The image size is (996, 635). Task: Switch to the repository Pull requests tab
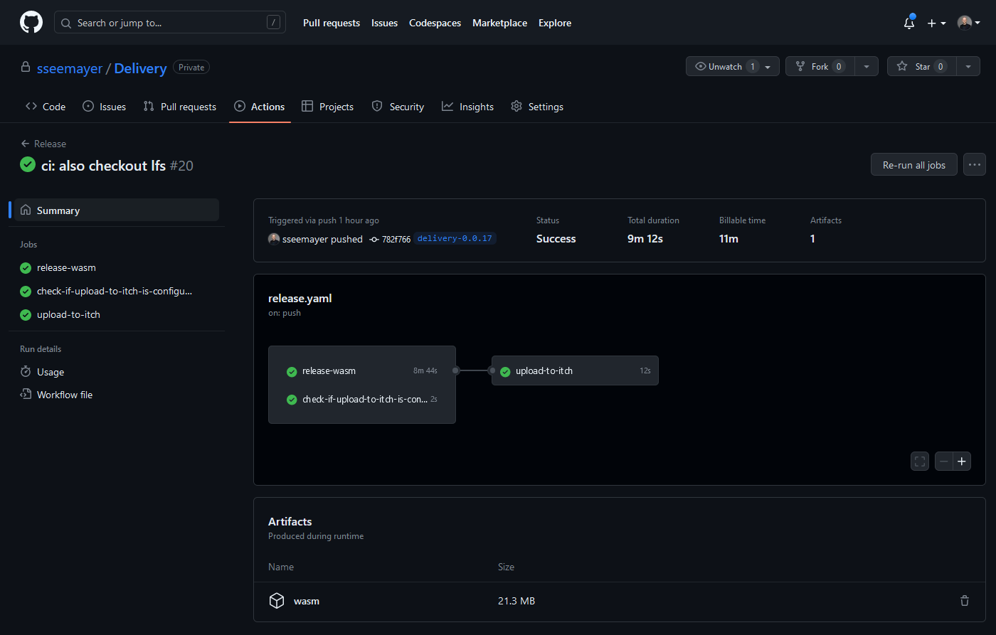(180, 107)
